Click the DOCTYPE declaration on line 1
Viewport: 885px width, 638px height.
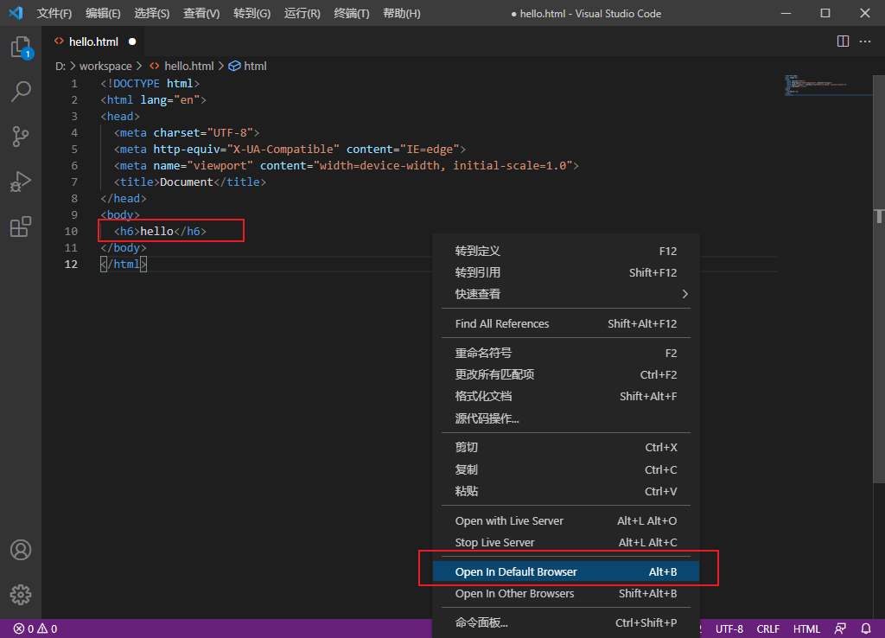[150, 83]
